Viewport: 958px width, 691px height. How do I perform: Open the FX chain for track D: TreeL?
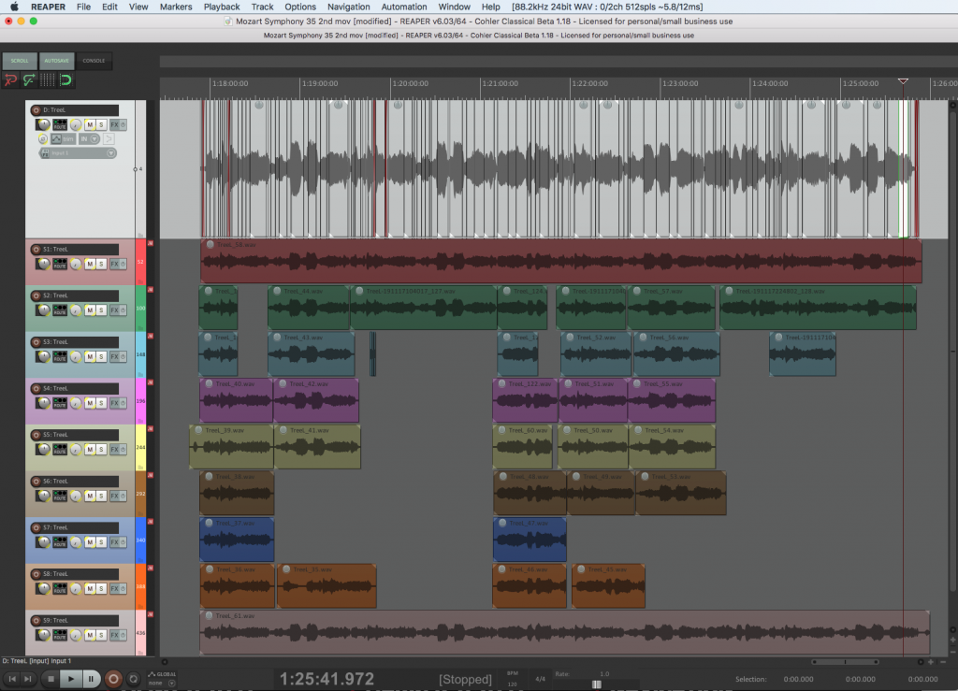(x=114, y=124)
